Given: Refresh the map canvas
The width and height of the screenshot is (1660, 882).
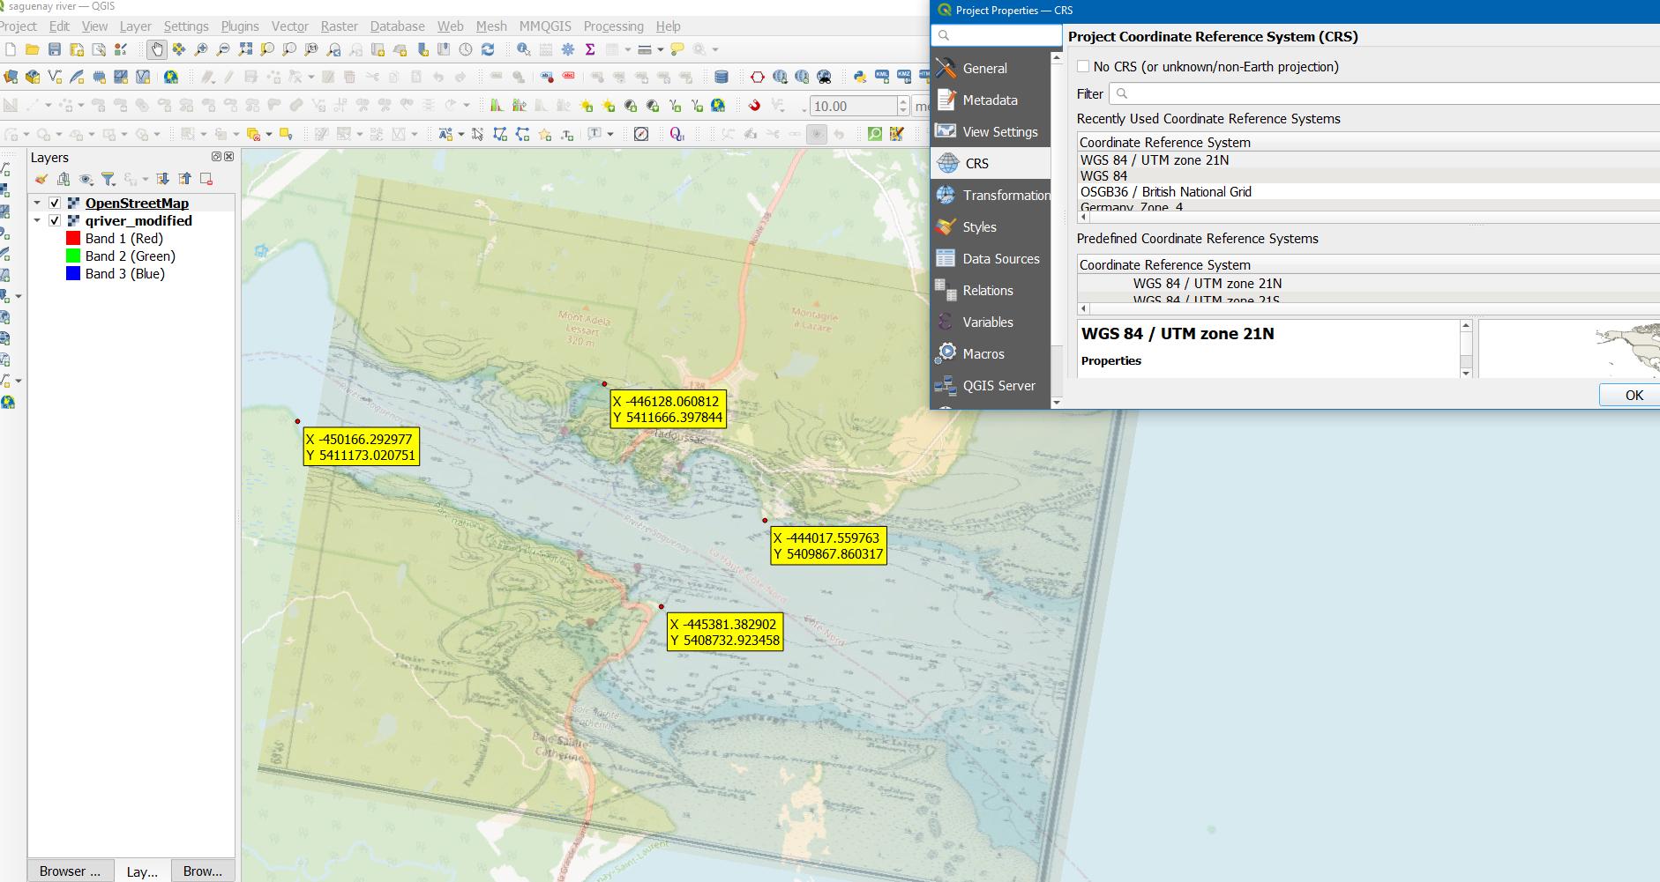Looking at the screenshot, I should coord(488,50).
